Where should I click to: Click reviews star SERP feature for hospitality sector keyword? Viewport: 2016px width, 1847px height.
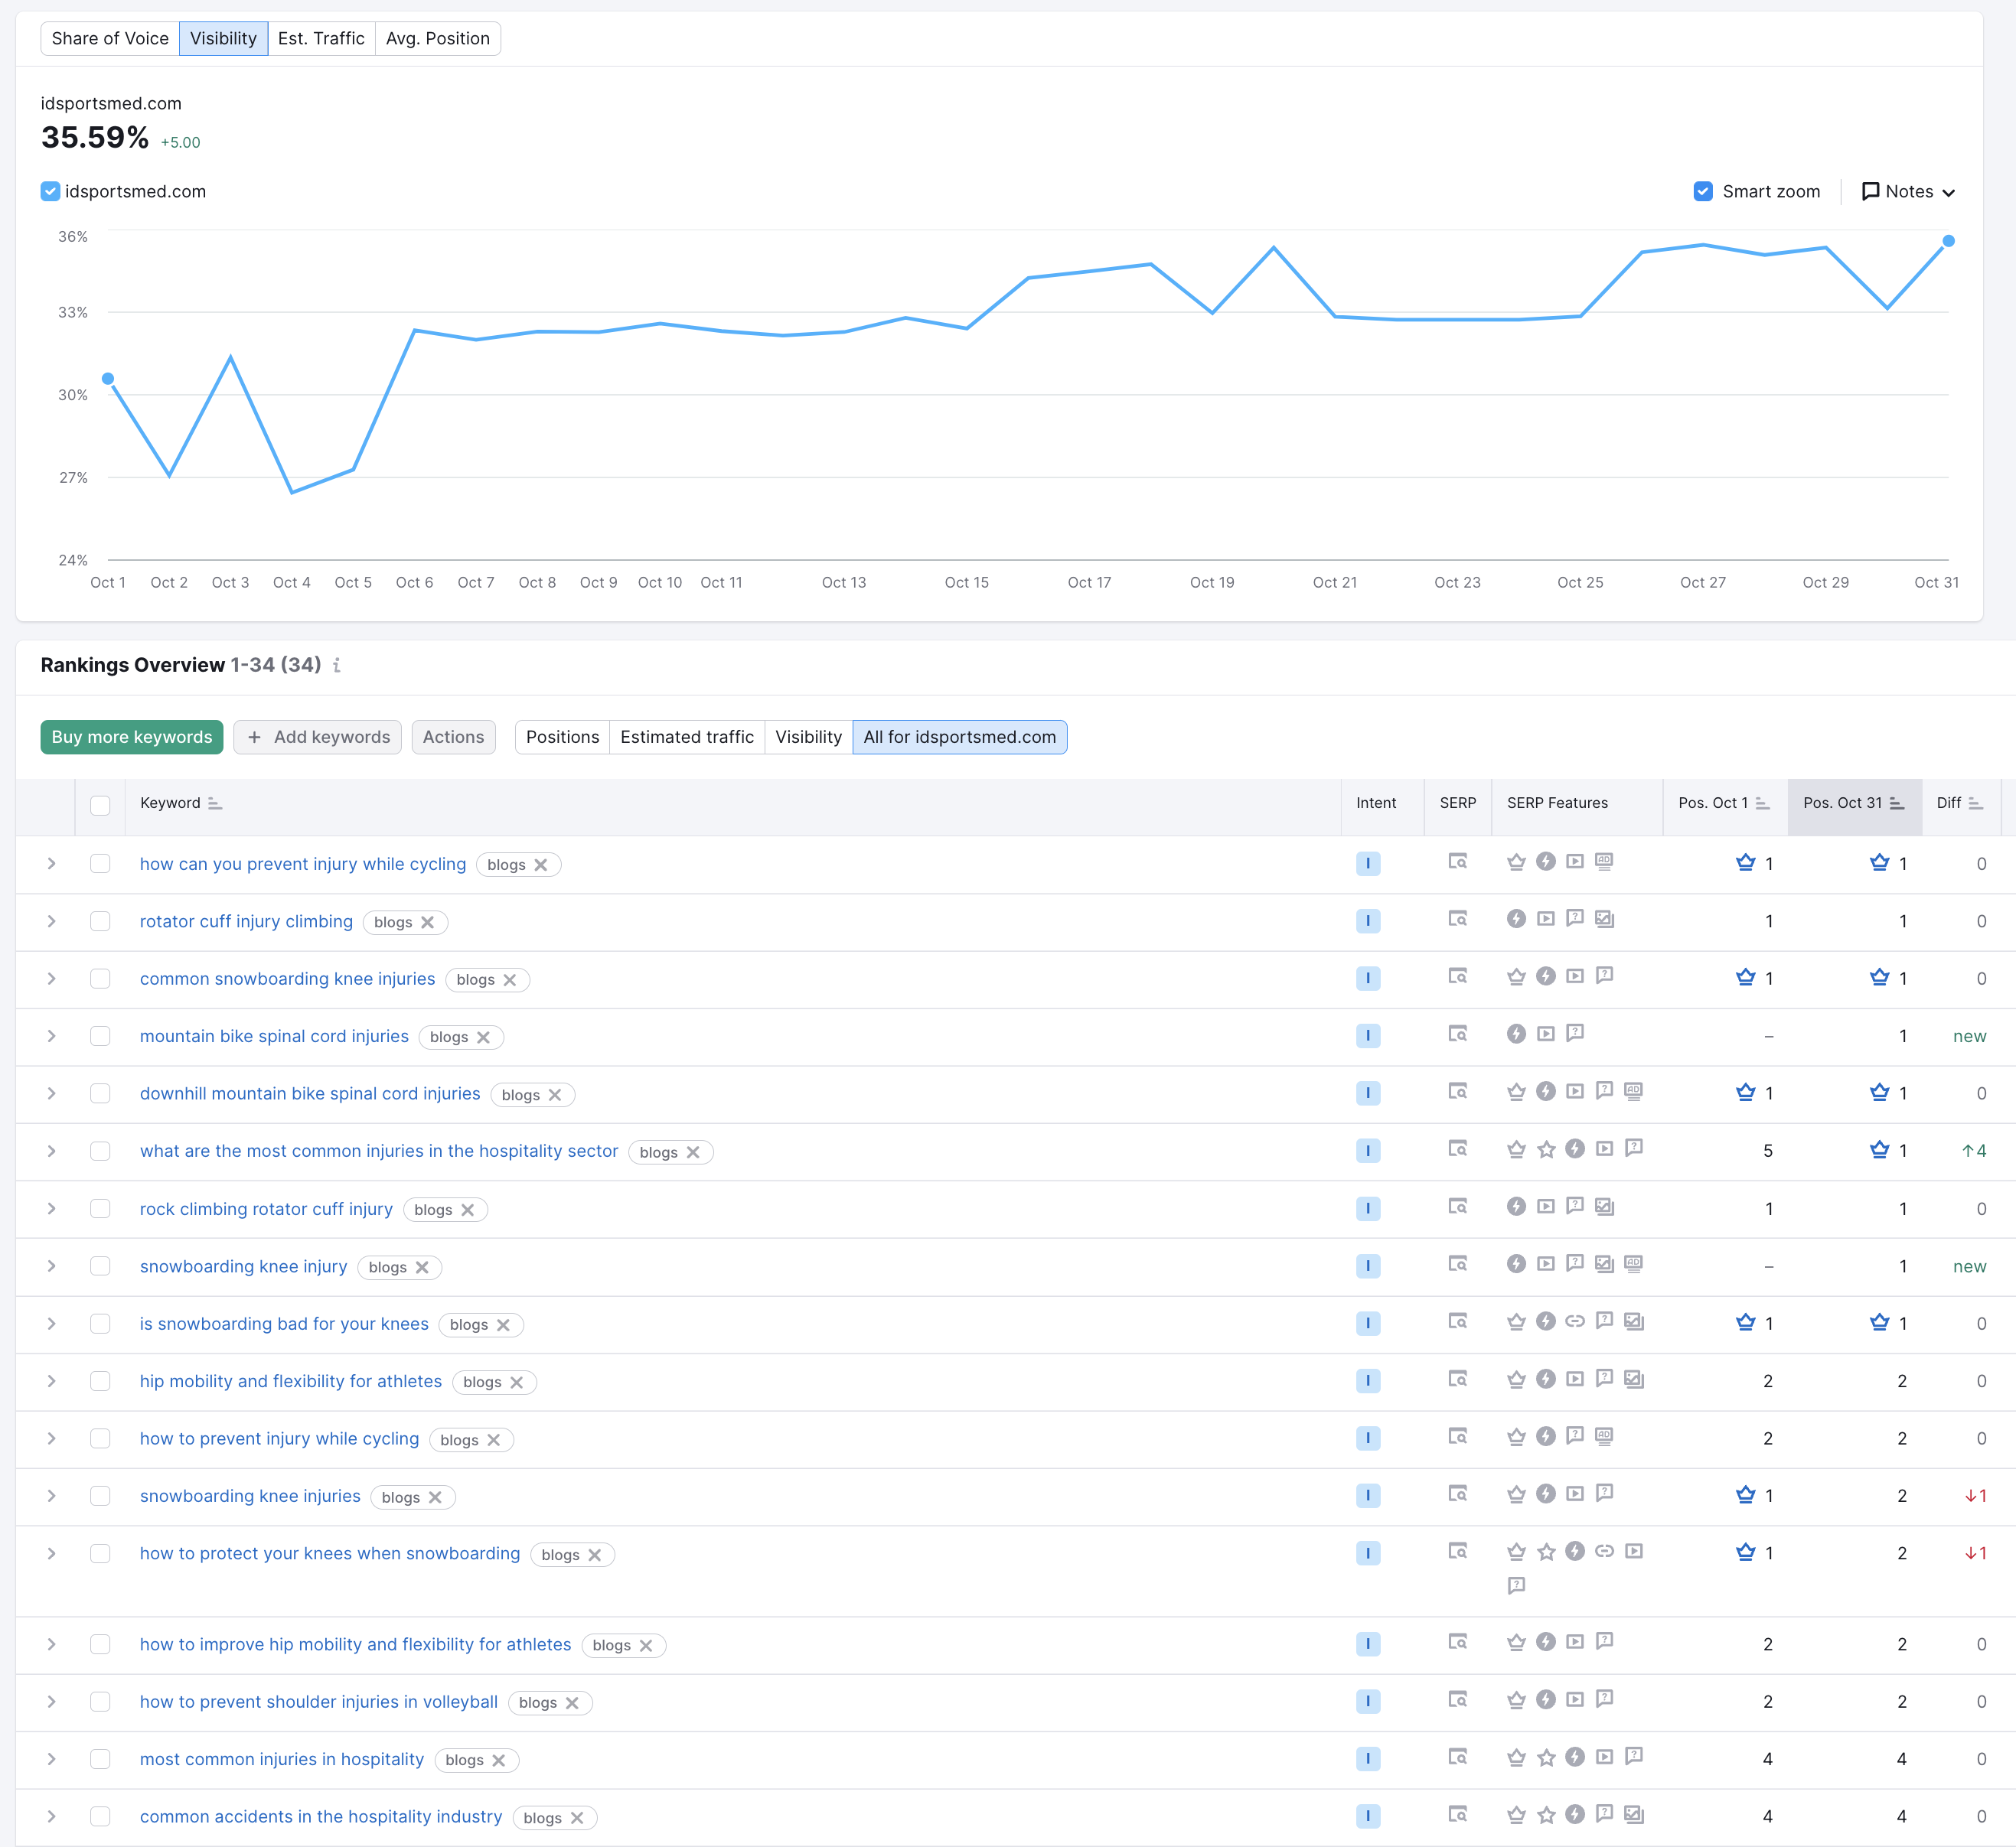[1546, 1149]
